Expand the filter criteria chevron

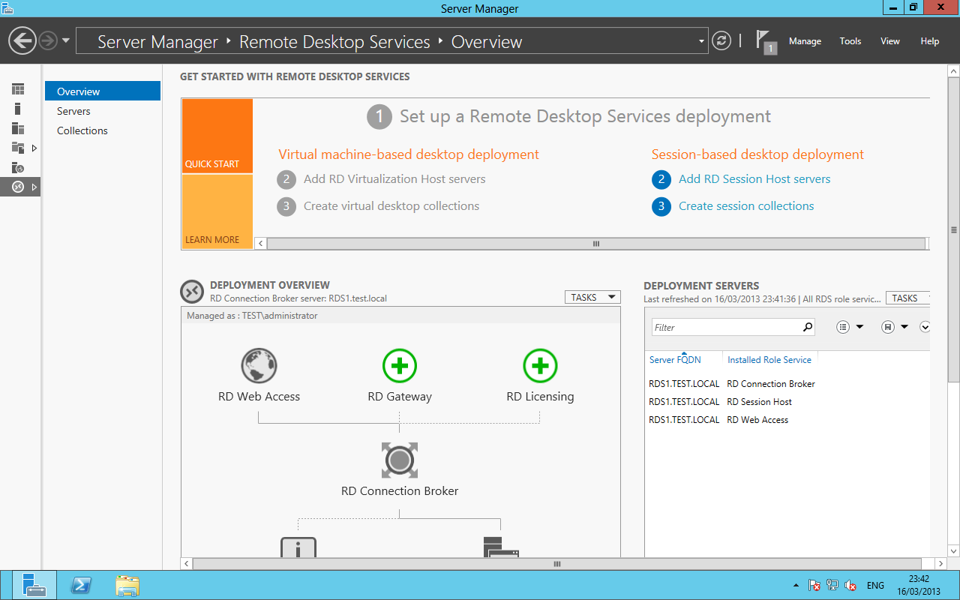[925, 327]
